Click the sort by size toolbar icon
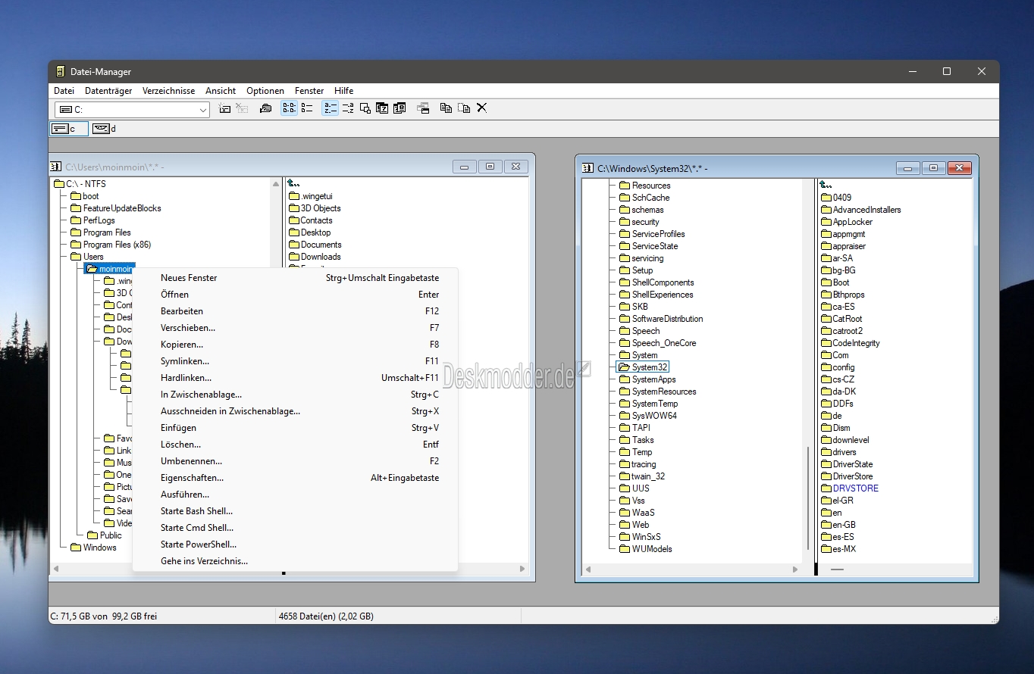 coord(365,108)
